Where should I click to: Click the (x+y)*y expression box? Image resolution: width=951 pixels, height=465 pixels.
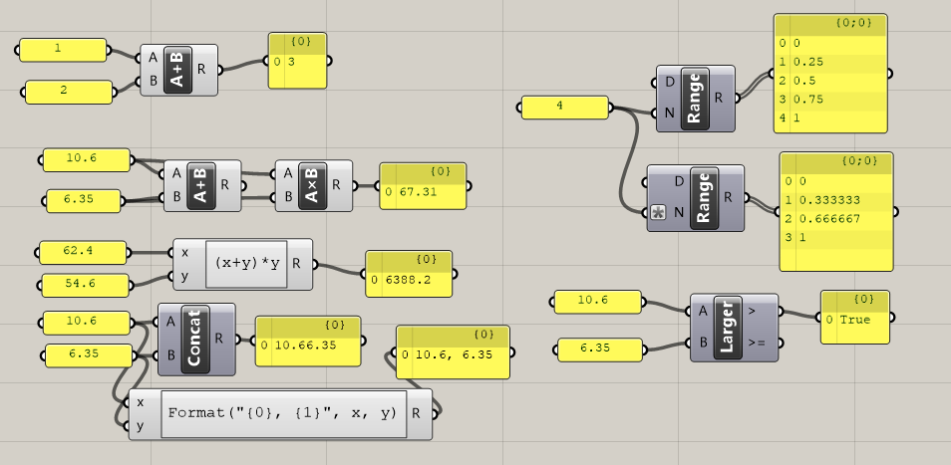coord(247,264)
